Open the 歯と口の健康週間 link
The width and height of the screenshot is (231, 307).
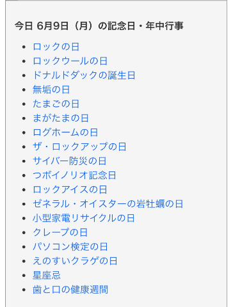pos(70,290)
